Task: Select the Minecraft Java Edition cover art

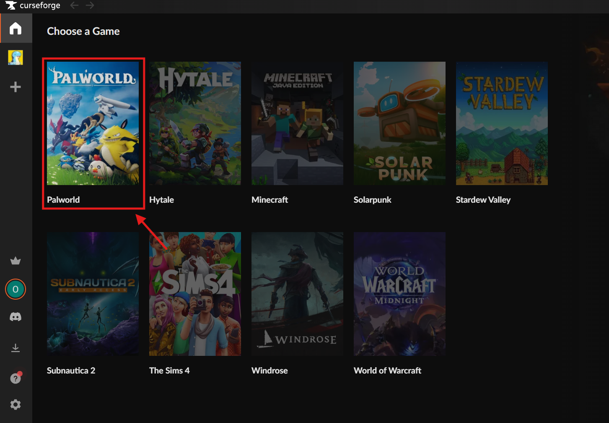Action: 297,123
